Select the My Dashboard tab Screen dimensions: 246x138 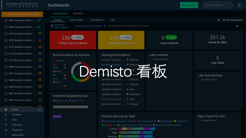point(97,20)
